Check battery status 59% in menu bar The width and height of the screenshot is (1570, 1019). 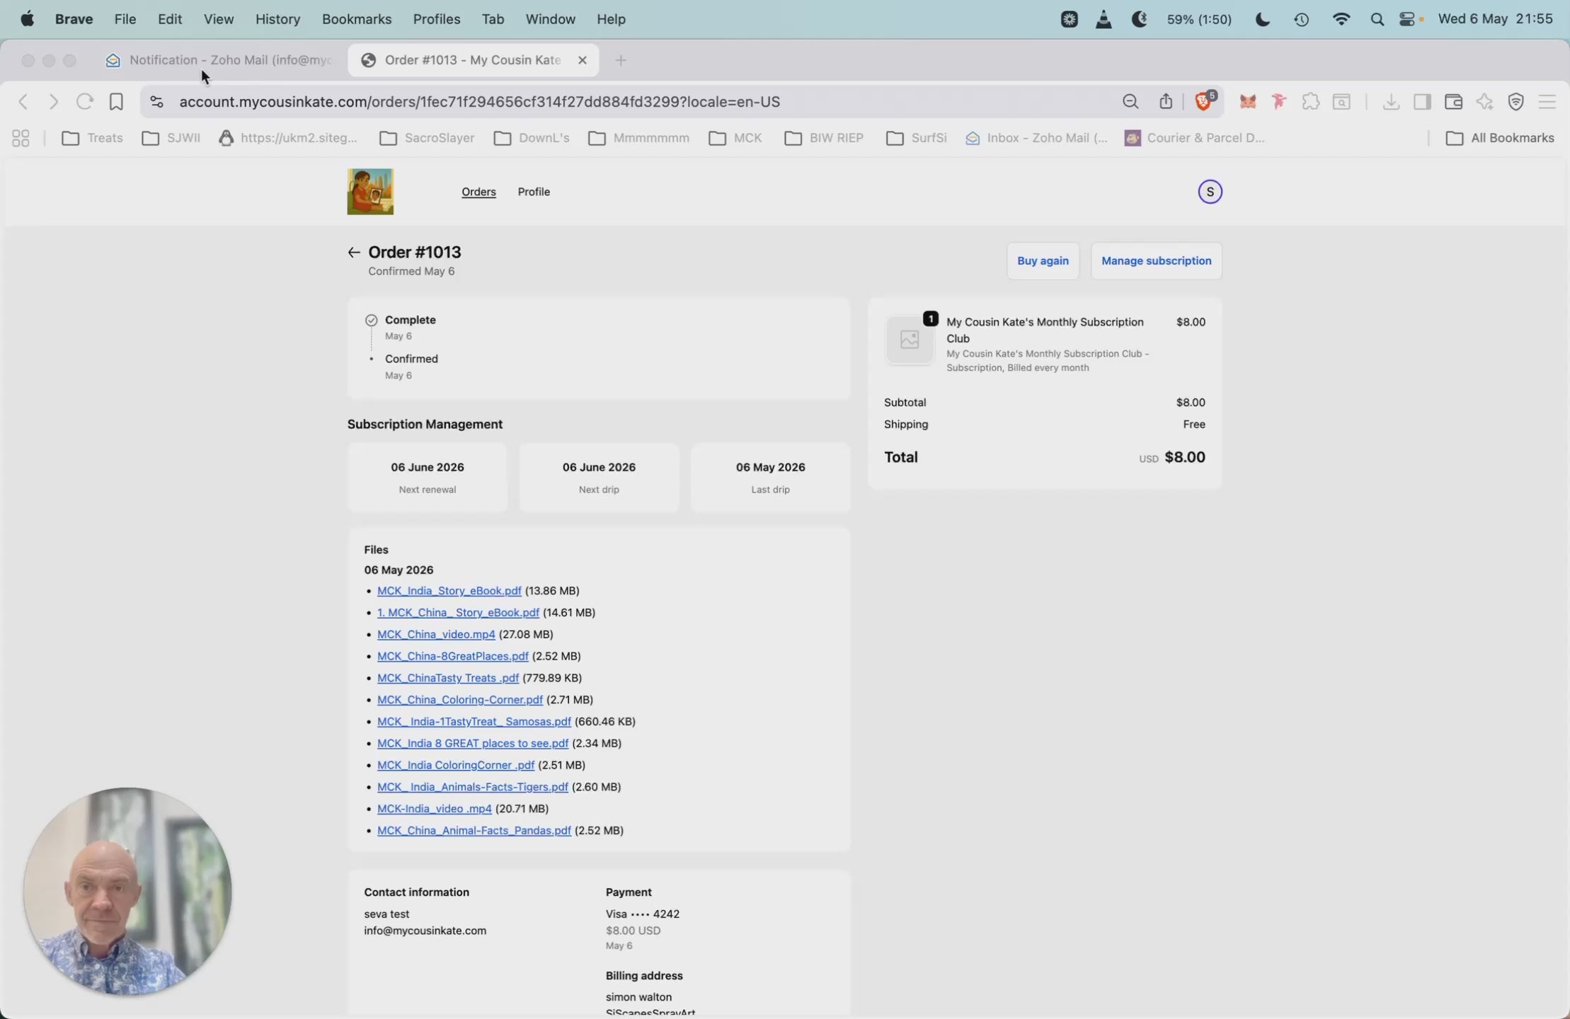(1199, 19)
